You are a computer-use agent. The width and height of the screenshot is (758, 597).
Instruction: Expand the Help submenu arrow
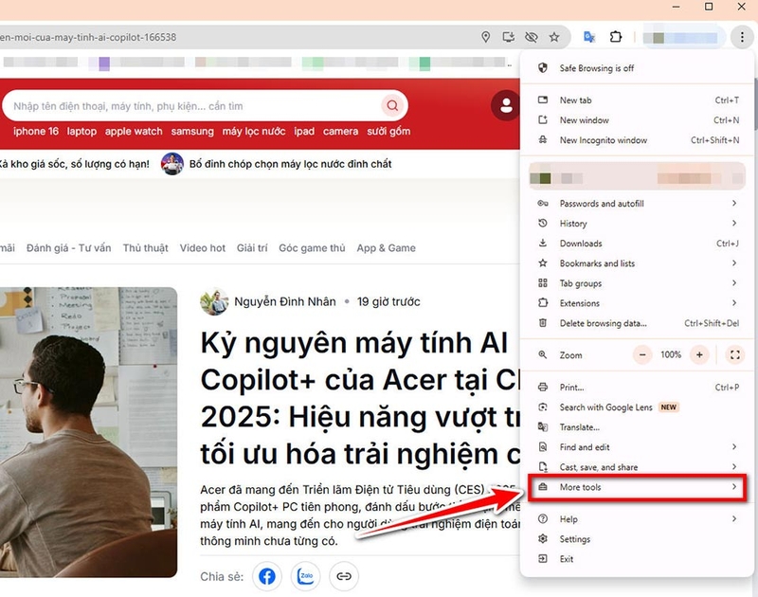click(x=734, y=518)
